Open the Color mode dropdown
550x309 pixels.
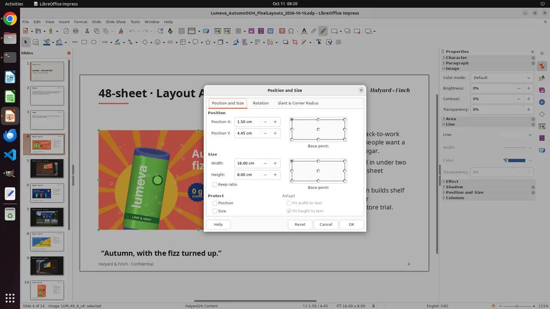click(x=502, y=78)
